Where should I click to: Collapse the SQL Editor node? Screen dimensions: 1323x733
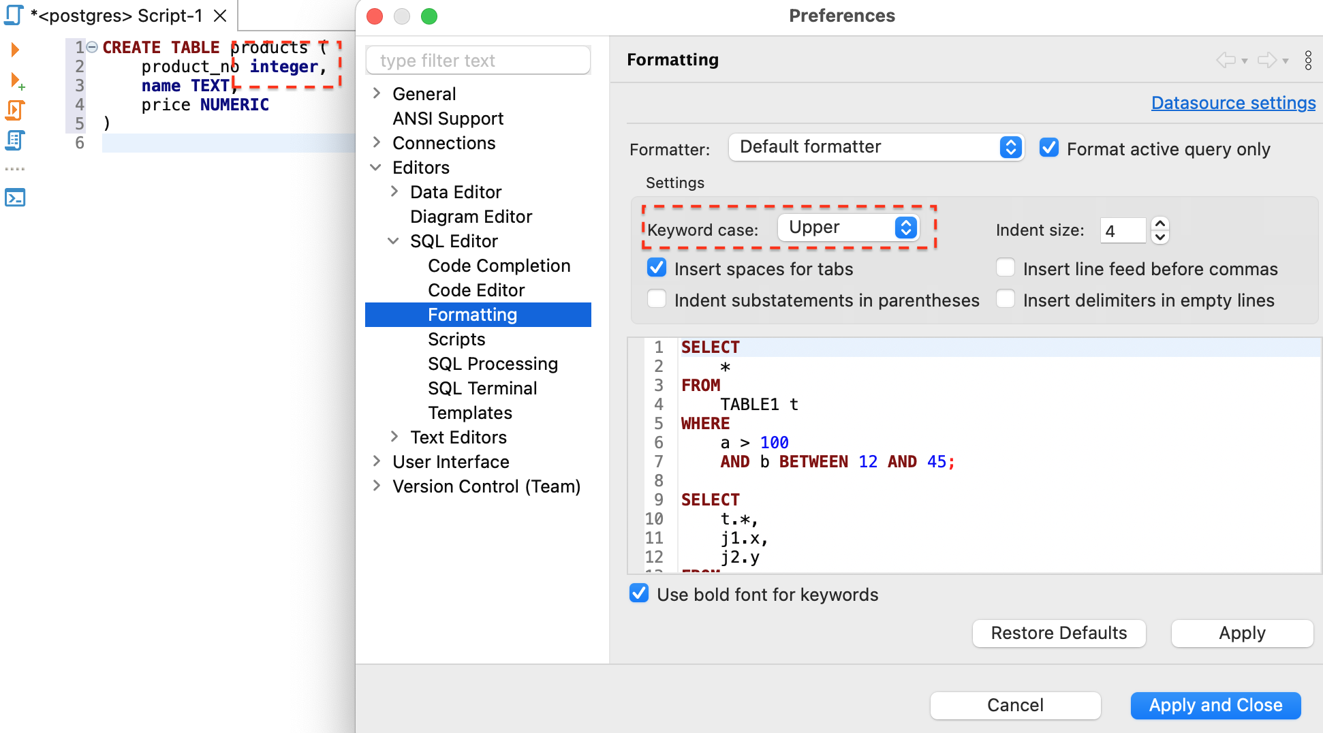click(x=393, y=240)
